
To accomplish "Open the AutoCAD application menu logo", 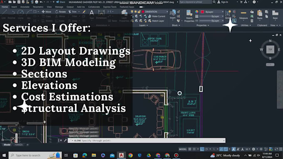I will [x=2, y=2].
